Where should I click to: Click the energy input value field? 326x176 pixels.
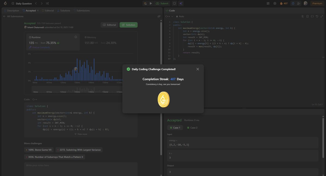[243, 143]
